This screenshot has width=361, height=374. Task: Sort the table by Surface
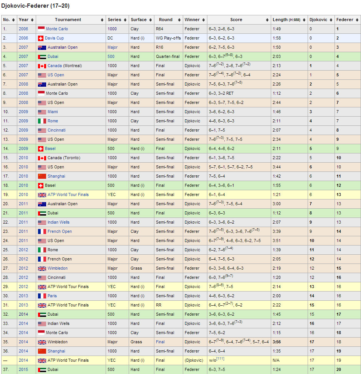tap(151, 20)
